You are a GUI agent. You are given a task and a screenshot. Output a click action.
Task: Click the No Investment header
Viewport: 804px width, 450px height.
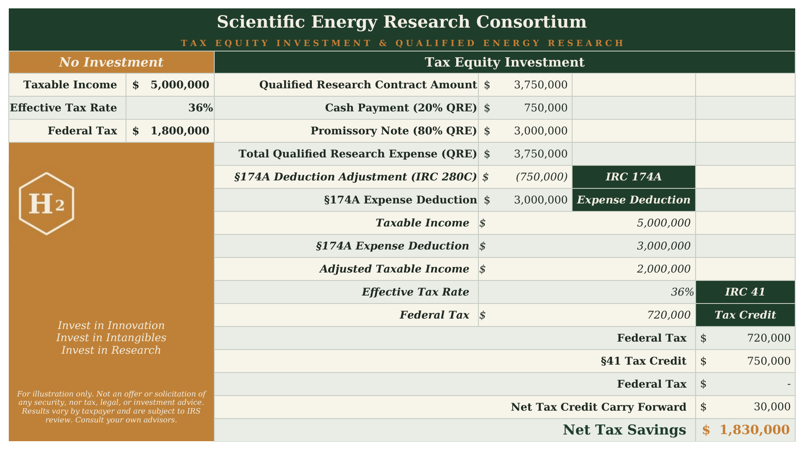(x=111, y=62)
